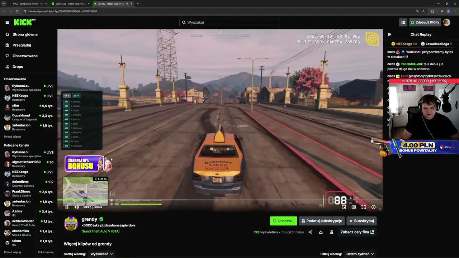Screen dimensions: 459x258
Task: Open takuu recommended channel
Action: click(29, 243)
